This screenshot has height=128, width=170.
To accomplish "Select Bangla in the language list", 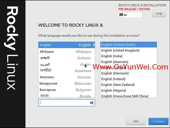I will point(67,96).
